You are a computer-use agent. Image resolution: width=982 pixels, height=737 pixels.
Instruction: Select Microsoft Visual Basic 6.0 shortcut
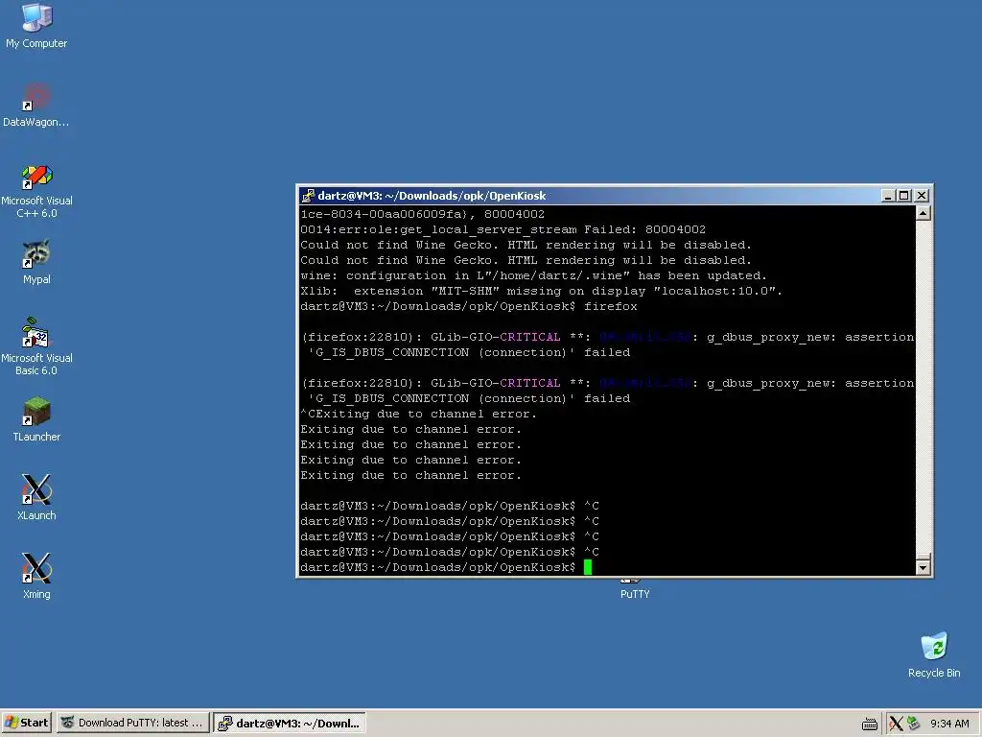tap(36, 346)
